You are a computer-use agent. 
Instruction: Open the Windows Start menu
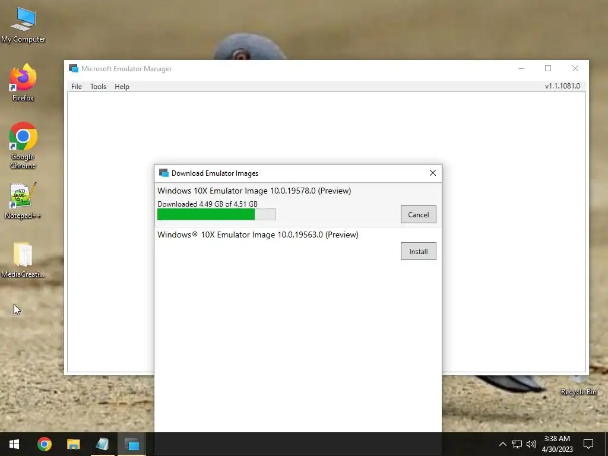(x=14, y=444)
